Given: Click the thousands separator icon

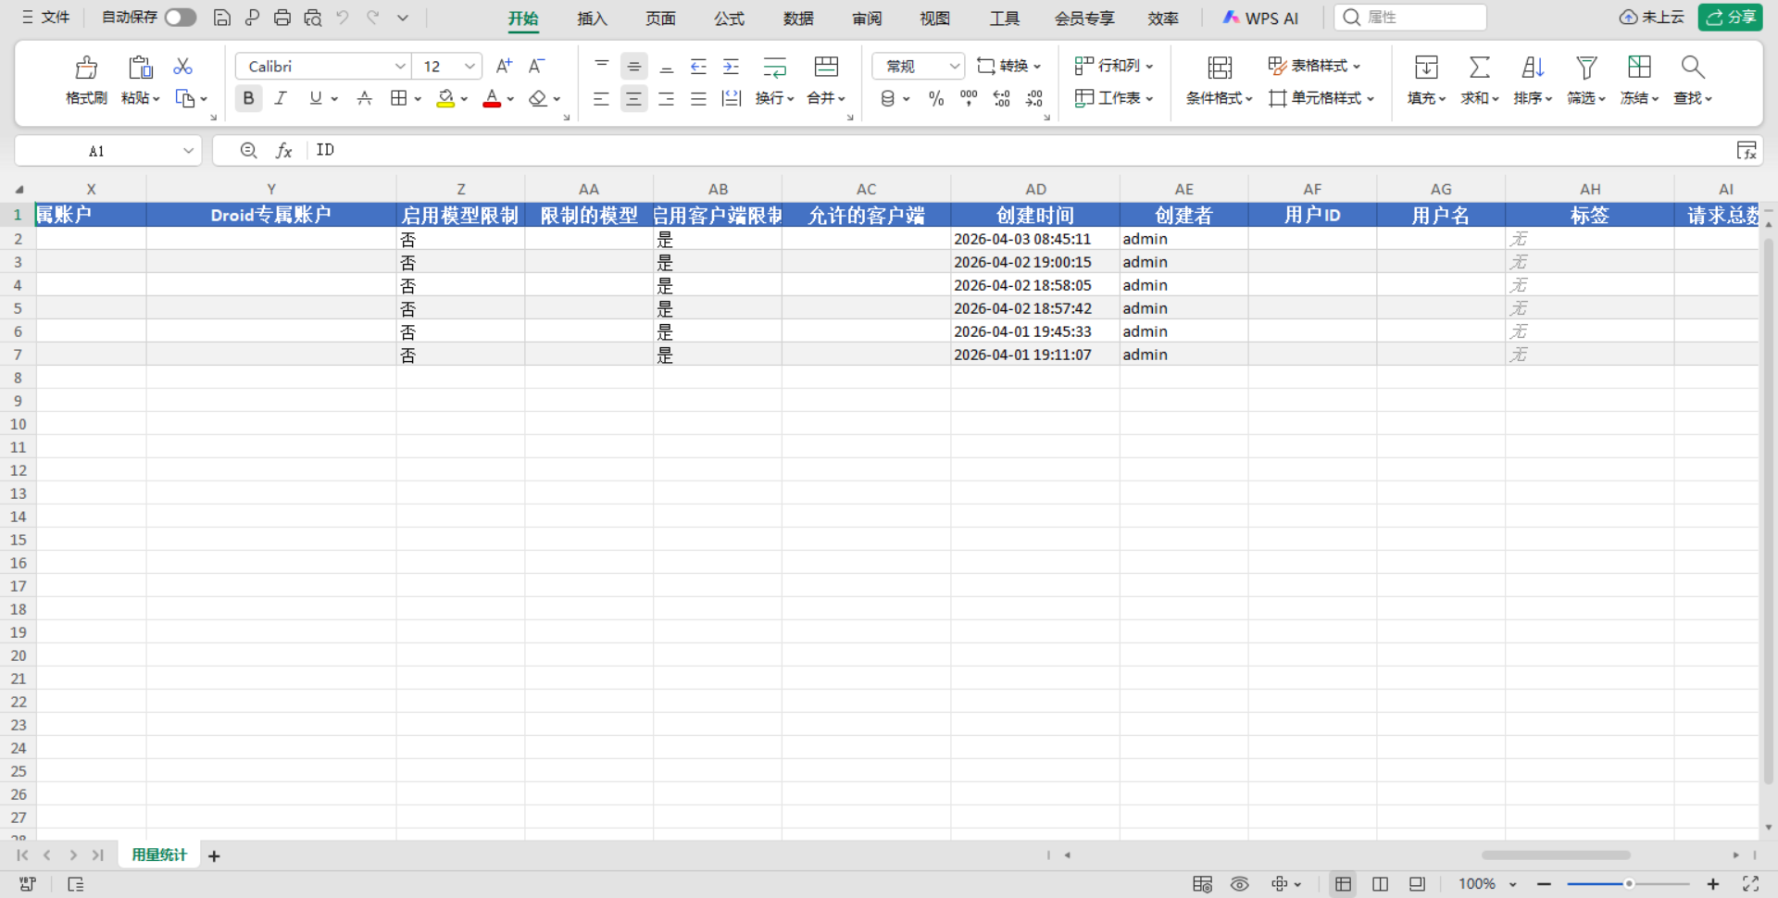Looking at the screenshot, I should tap(969, 98).
